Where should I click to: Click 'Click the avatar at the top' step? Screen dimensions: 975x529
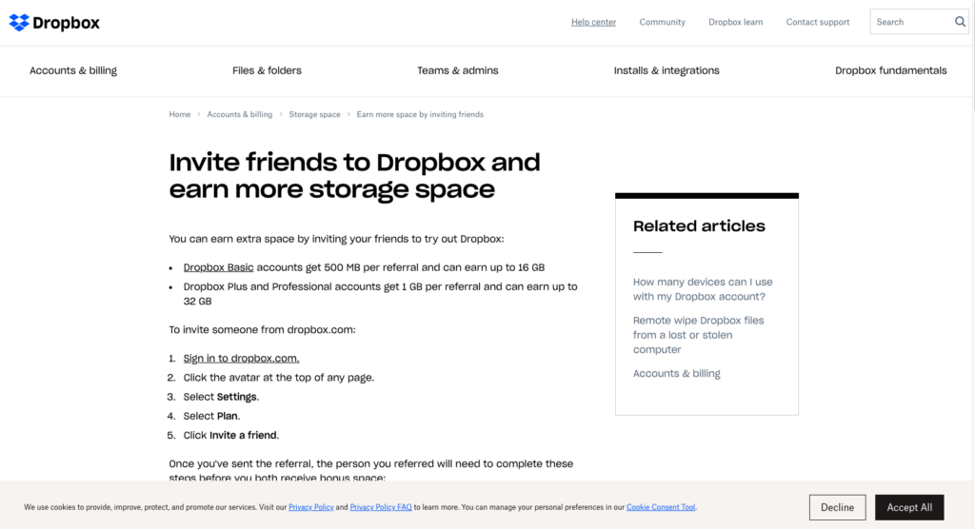(x=279, y=378)
